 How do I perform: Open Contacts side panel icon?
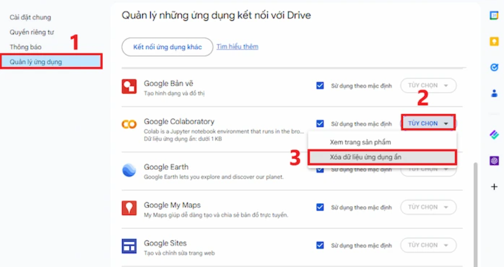(494, 93)
